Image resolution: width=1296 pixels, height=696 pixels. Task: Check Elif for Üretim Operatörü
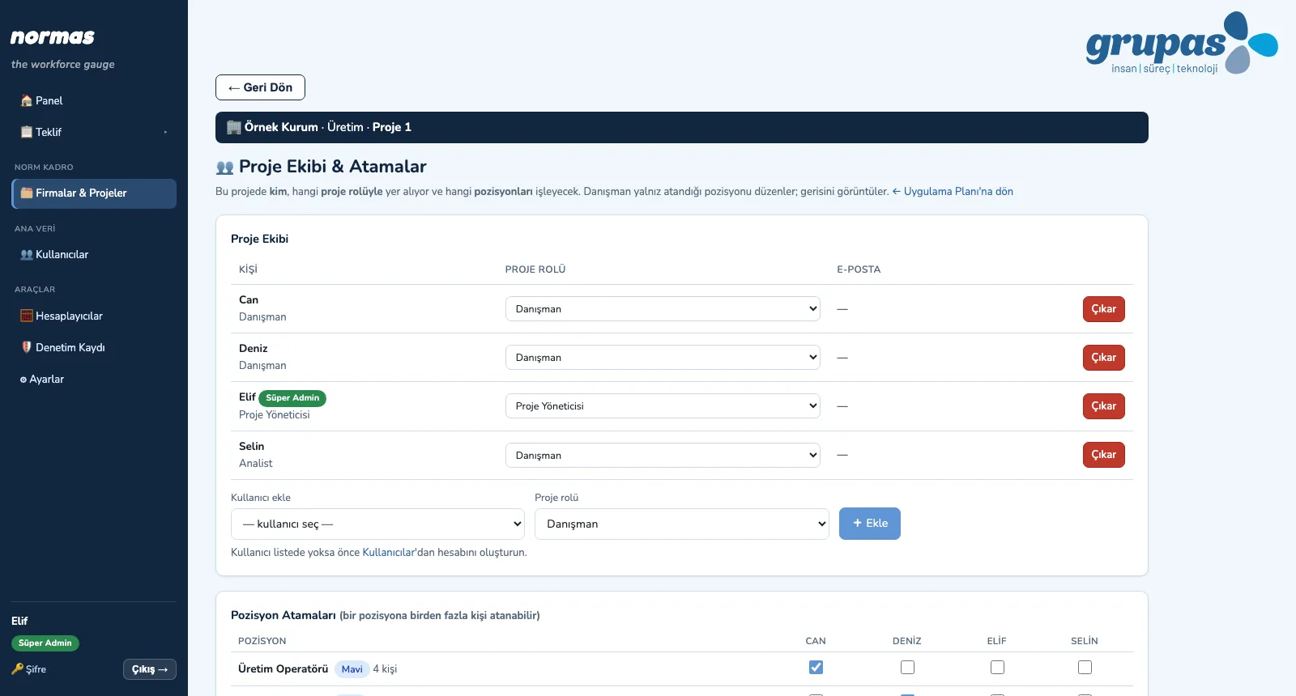(x=997, y=668)
